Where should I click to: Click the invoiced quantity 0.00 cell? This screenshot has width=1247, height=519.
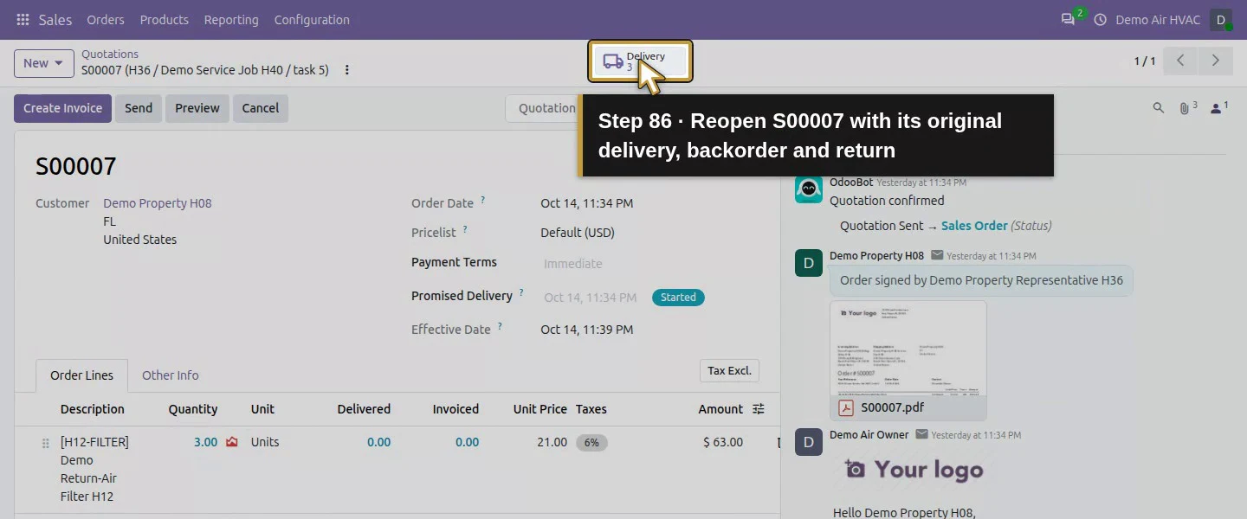(x=467, y=442)
